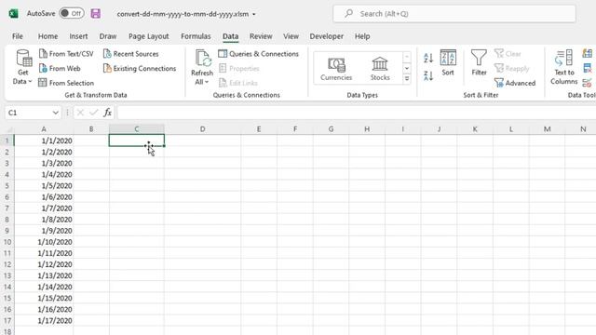Click the formula bar Cancel icon
The image size is (596, 335).
point(80,113)
